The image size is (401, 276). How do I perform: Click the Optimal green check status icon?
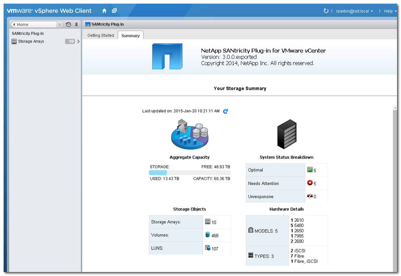(x=310, y=170)
